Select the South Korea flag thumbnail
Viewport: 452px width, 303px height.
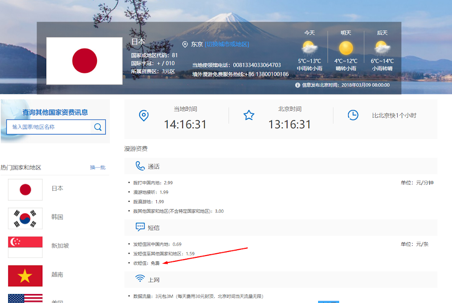(x=25, y=218)
